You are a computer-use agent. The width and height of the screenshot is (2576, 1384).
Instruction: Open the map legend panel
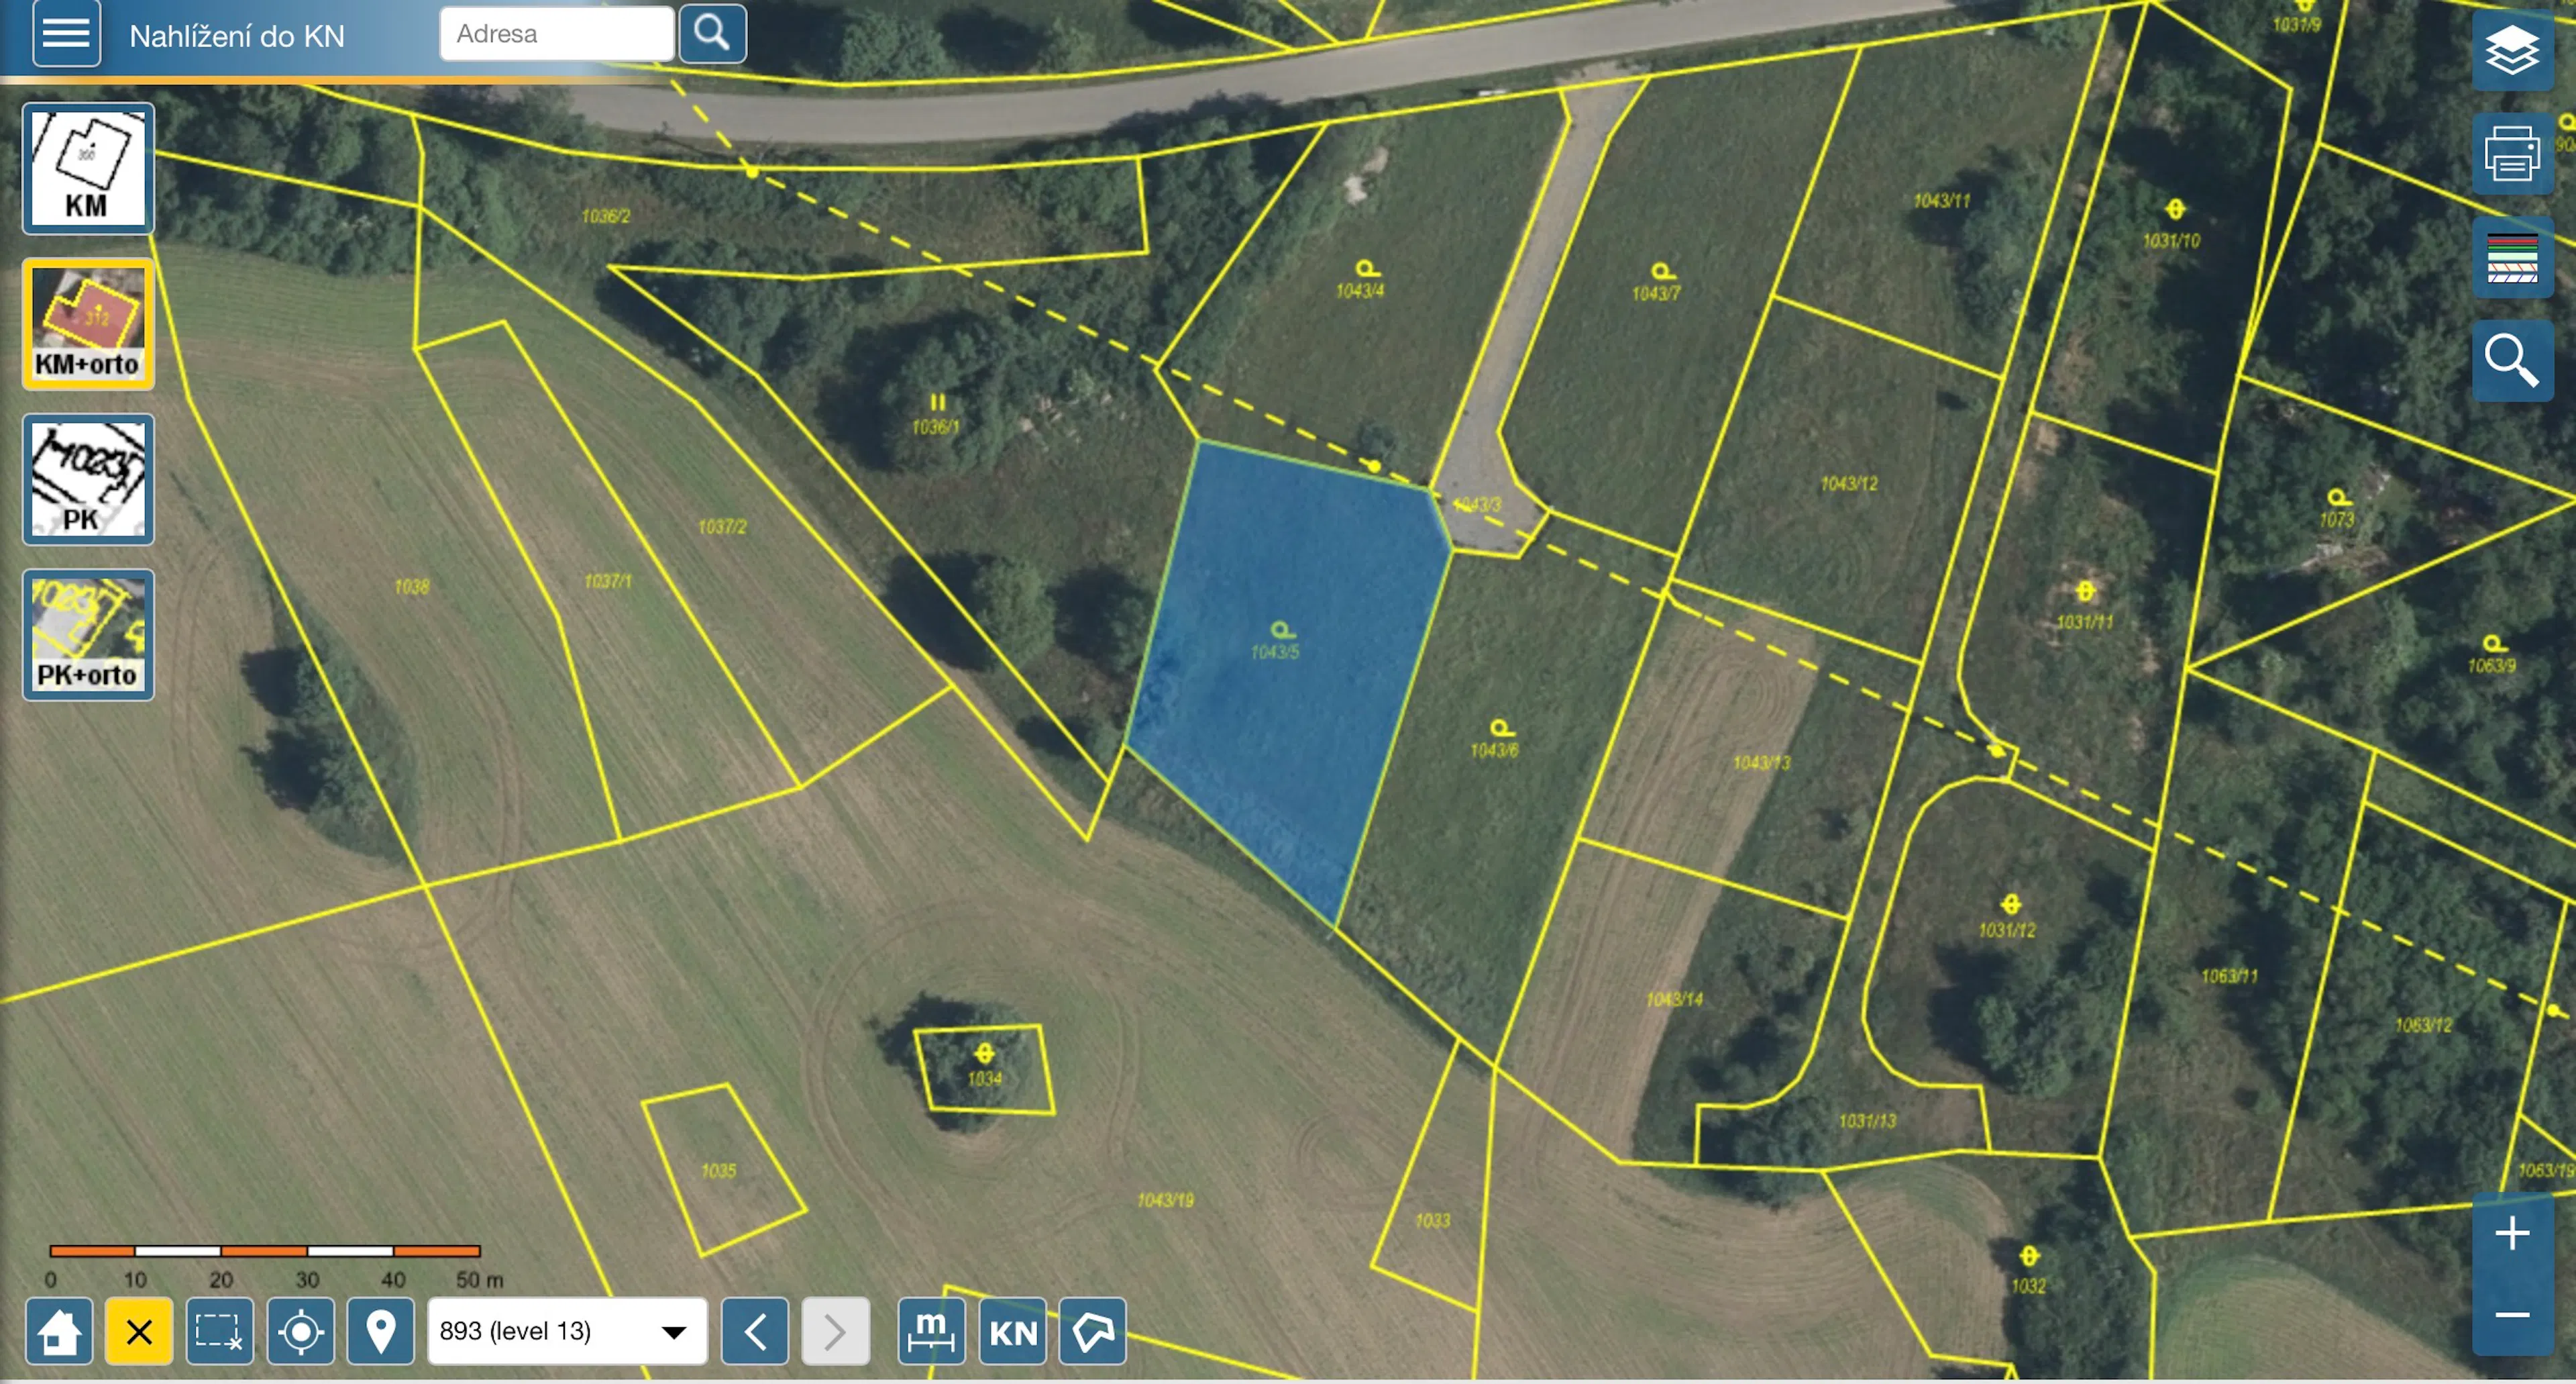tap(2511, 258)
